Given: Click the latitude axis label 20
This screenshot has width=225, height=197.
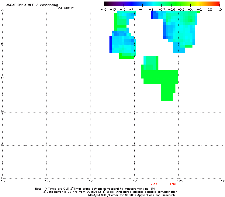Looking at the screenshot, I should (x=2, y=10).
